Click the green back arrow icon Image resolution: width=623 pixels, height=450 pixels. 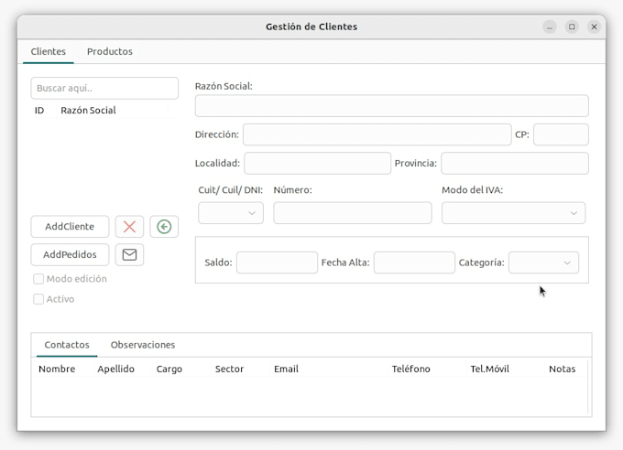164,227
